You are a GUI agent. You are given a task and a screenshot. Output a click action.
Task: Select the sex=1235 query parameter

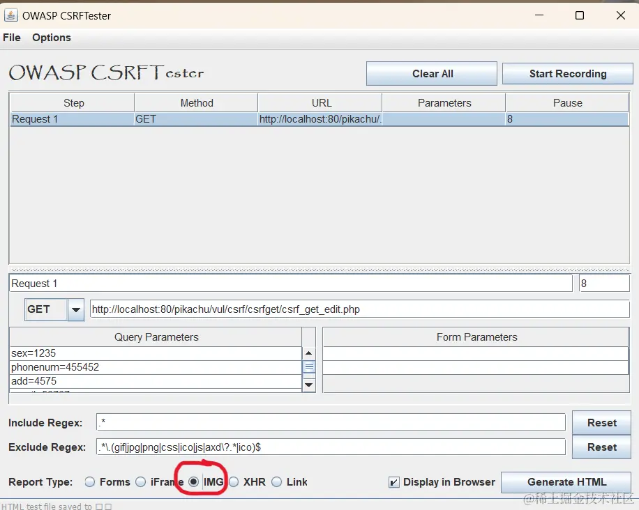[x=156, y=353]
